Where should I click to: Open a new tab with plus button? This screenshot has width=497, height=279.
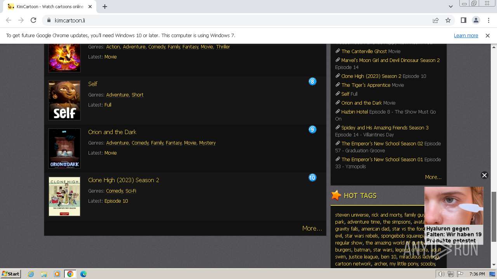tap(105, 7)
